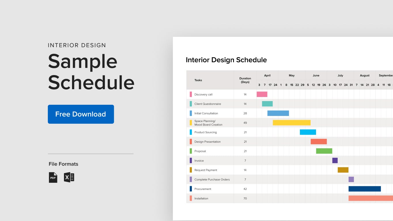The height and width of the screenshot is (221, 393).
Task: Select the Discovery call Gantt bar
Action: 262,94
